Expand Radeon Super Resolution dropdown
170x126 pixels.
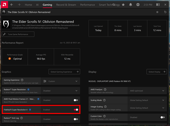[61, 91]
